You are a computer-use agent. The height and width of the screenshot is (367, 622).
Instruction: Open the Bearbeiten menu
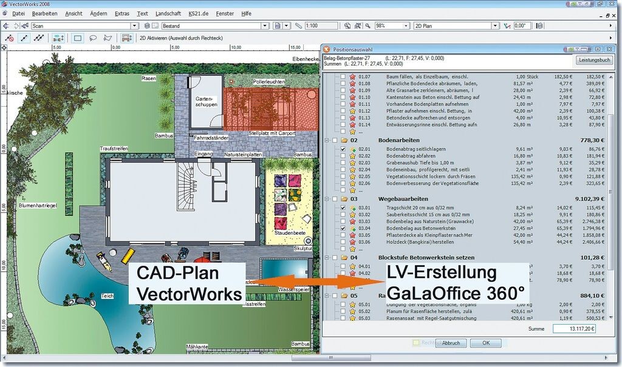point(45,13)
